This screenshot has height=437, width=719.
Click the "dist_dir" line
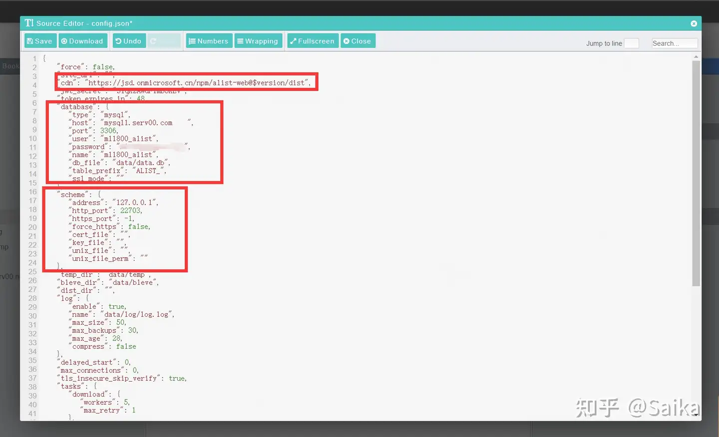[85, 290]
